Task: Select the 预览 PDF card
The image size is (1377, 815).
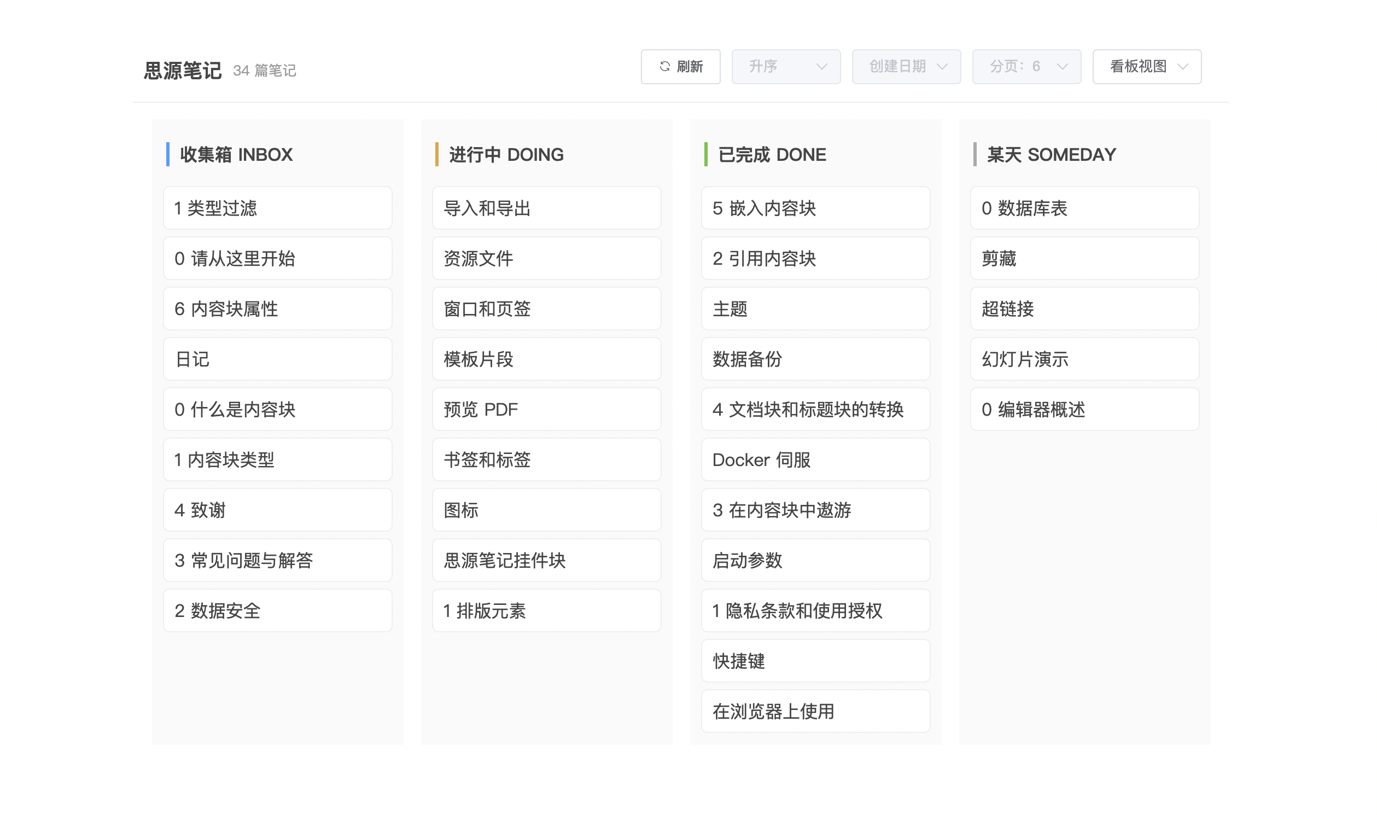Action: pos(546,410)
